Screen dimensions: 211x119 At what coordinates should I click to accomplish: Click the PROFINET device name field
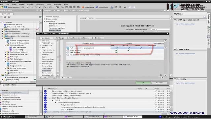[x=160, y=29]
